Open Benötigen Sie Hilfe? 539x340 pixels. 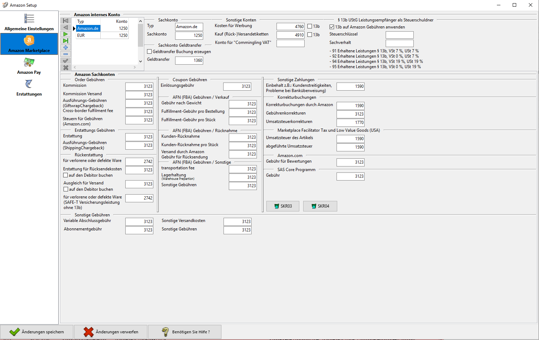coord(185,332)
